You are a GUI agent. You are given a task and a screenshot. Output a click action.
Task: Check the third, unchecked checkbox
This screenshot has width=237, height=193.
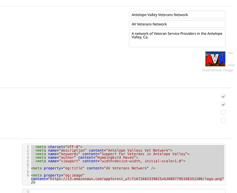click(223, 113)
